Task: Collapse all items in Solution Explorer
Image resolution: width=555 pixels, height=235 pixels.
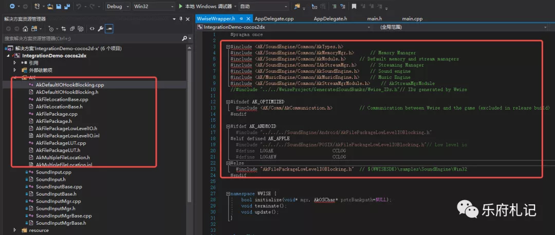Action: pos(72,29)
